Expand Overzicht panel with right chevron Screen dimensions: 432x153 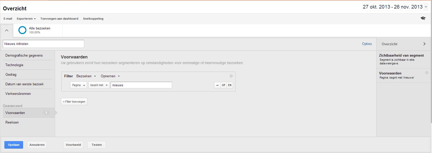424,44
